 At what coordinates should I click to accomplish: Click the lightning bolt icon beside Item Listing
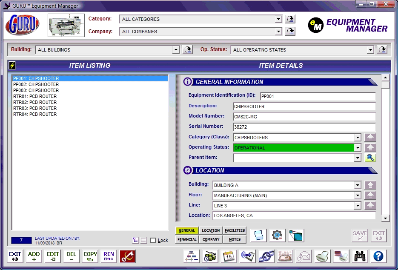pos(12,66)
